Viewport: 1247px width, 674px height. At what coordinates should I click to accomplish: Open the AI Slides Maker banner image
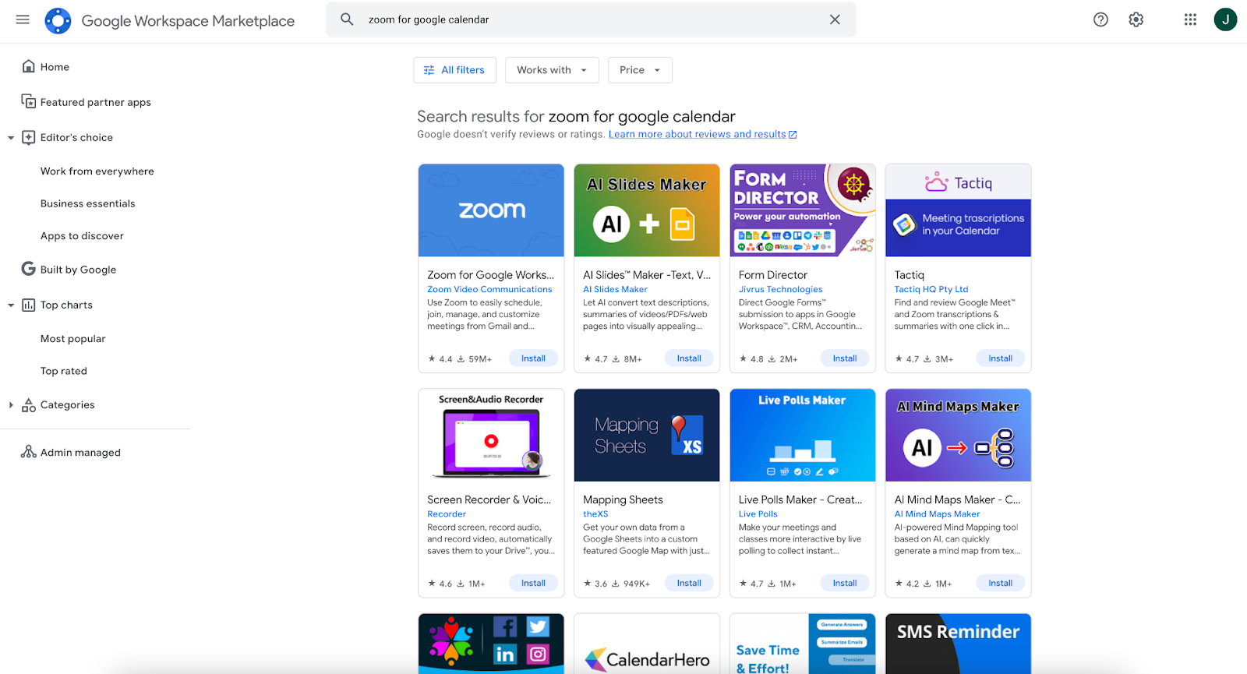pyautogui.click(x=647, y=210)
